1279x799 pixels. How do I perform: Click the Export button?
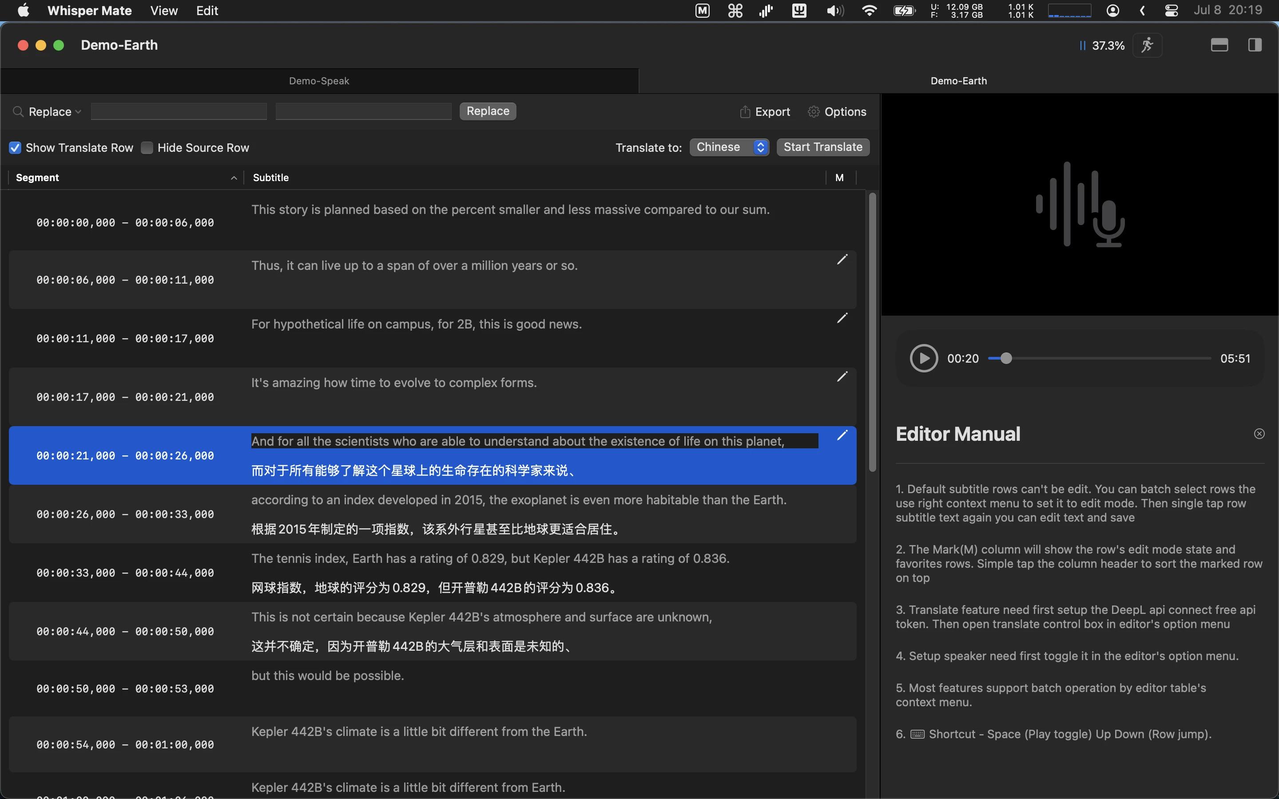point(765,111)
